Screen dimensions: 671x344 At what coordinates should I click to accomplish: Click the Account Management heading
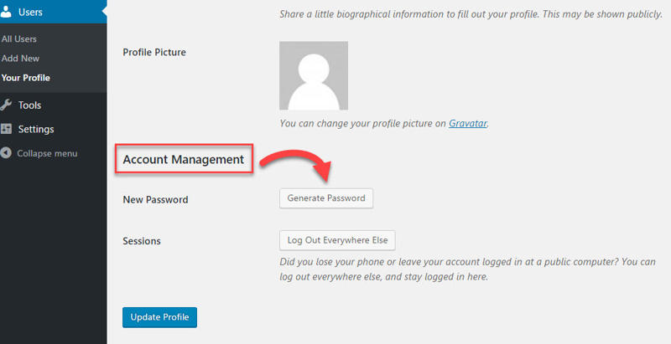tap(184, 158)
